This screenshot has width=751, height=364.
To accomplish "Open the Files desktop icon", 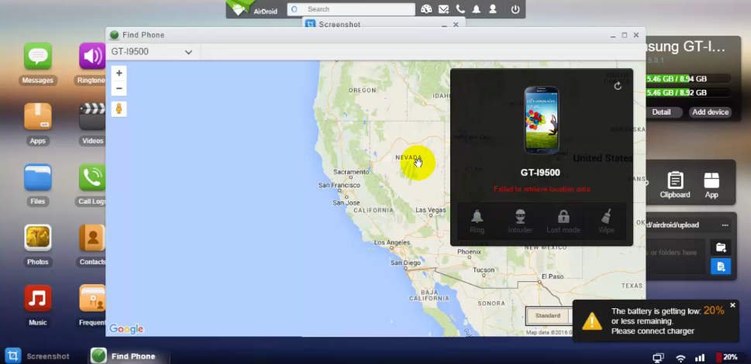I will point(37,177).
